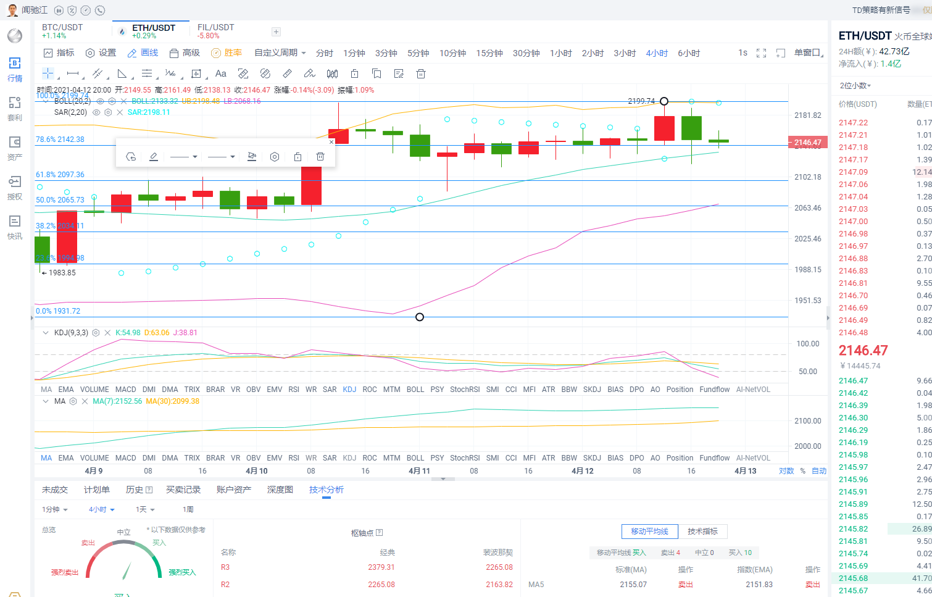Collapse the KDJ(9,3,3) indicator panel

coord(45,333)
